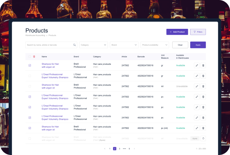The width and height of the screenshot is (230, 155).
Task: Delete the L'Oreal row measured in gr
Action: (x=203, y=76)
